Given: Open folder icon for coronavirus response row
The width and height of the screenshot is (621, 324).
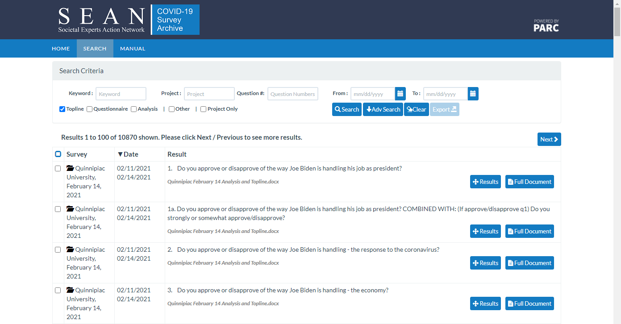Looking at the screenshot, I should (70, 249).
